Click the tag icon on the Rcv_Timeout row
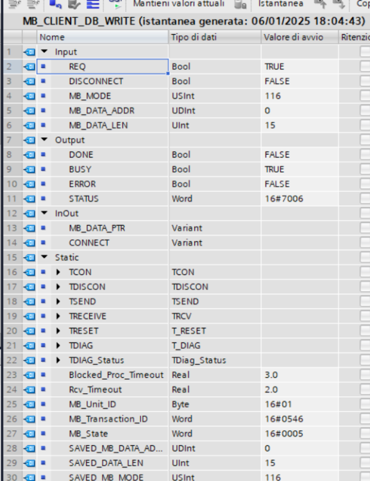370x481 pixels. coord(29,390)
